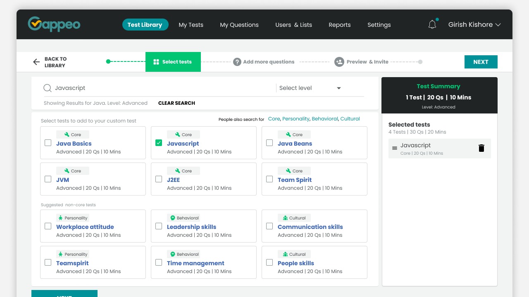Click the Select tests grid icon
Image resolution: width=529 pixels, height=297 pixels.
(156, 62)
